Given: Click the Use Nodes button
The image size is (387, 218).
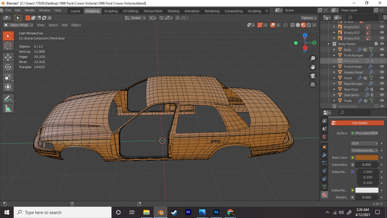Looking at the screenshot, I should 357,123.
